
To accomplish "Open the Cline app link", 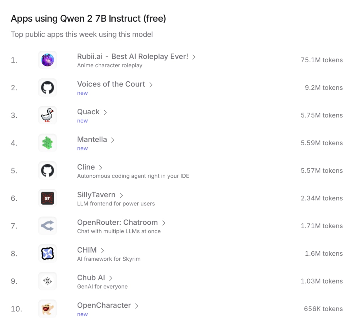I will coord(86,167).
